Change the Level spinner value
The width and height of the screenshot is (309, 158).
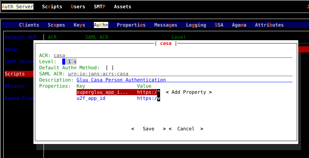(69, 61)
